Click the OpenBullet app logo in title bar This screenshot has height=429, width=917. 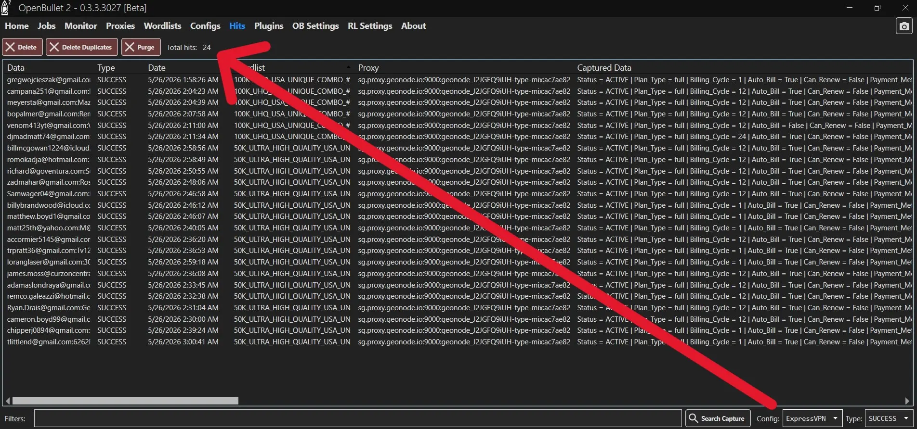tap(6, 7)
